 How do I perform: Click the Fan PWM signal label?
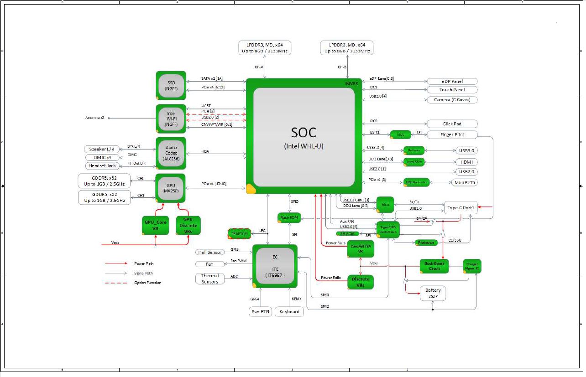coord(238,261)
